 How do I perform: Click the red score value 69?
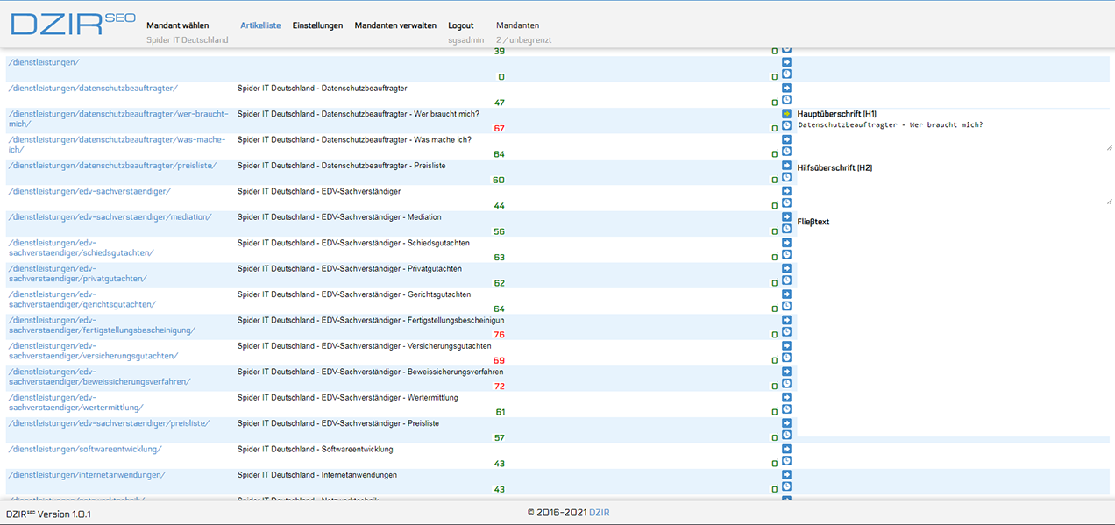[x=499, y=360]
